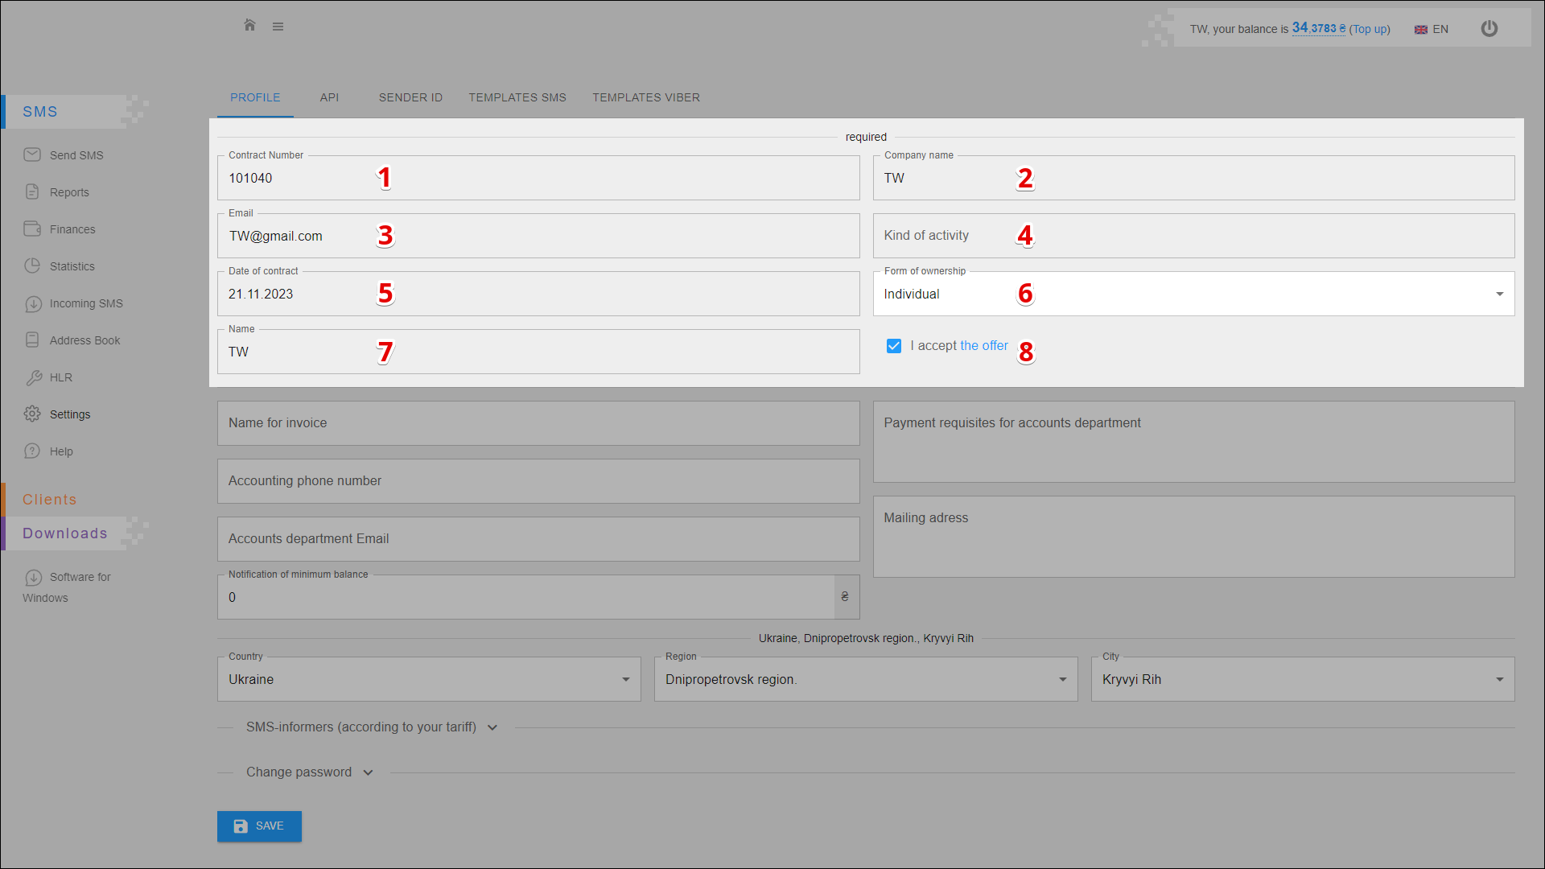This screenshot has width=1545, height=869.
Task: Click the power logout icon
Action: tap(1489, 29)
